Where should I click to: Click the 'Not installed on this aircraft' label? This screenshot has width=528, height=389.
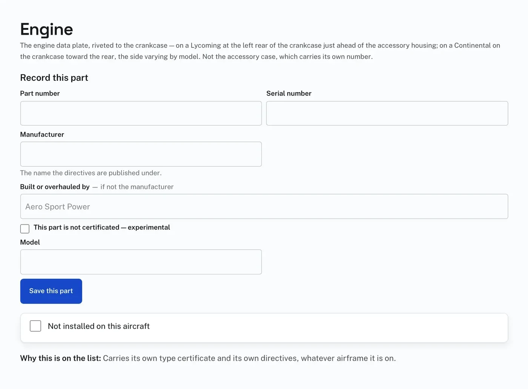99,326
